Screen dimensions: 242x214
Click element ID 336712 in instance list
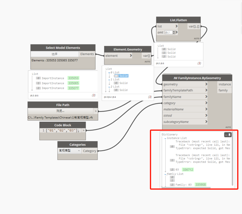[x=187, y=170]
